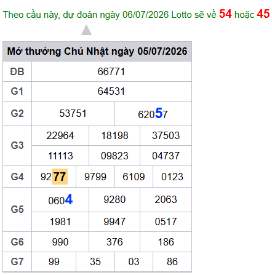Image resolution: width=272 pixels, height=275 pixels.
Task: Select the G7 number 86
Action: pos(172,261)
